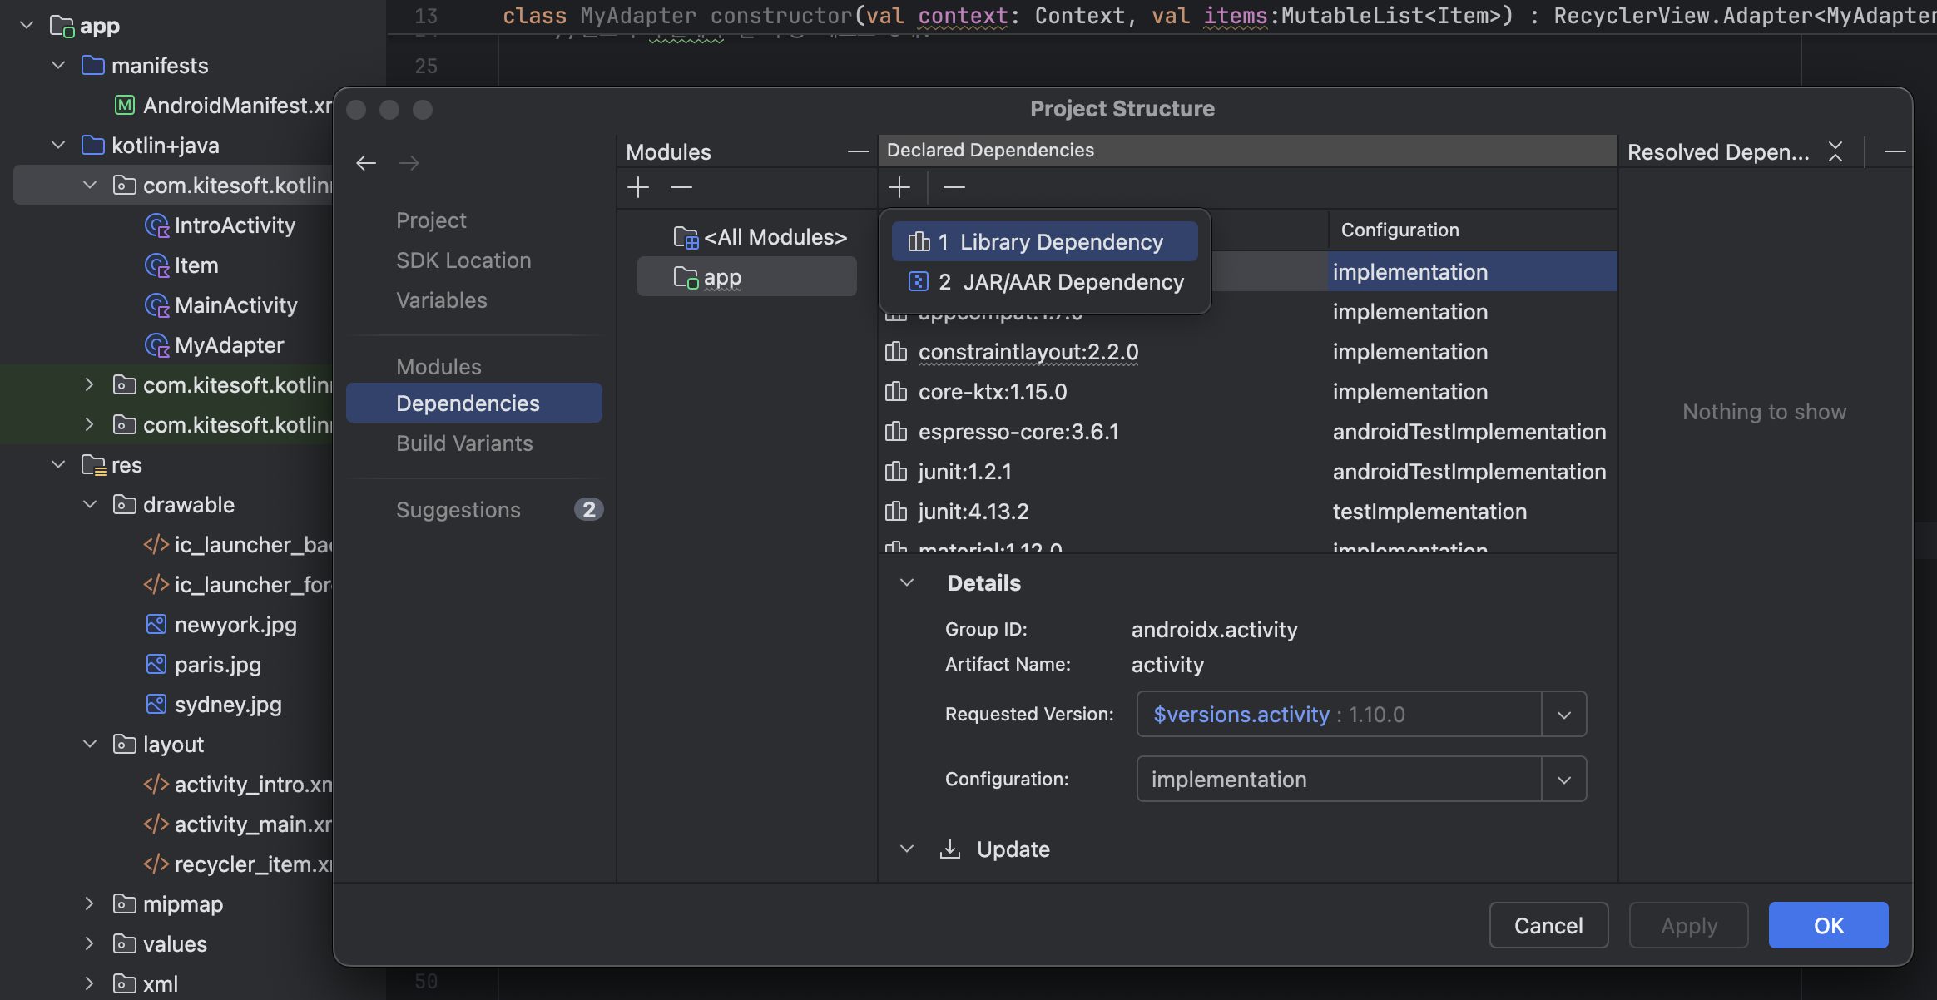Collapse the drawable folder
1937x1000 pixels.
(90, 505)
